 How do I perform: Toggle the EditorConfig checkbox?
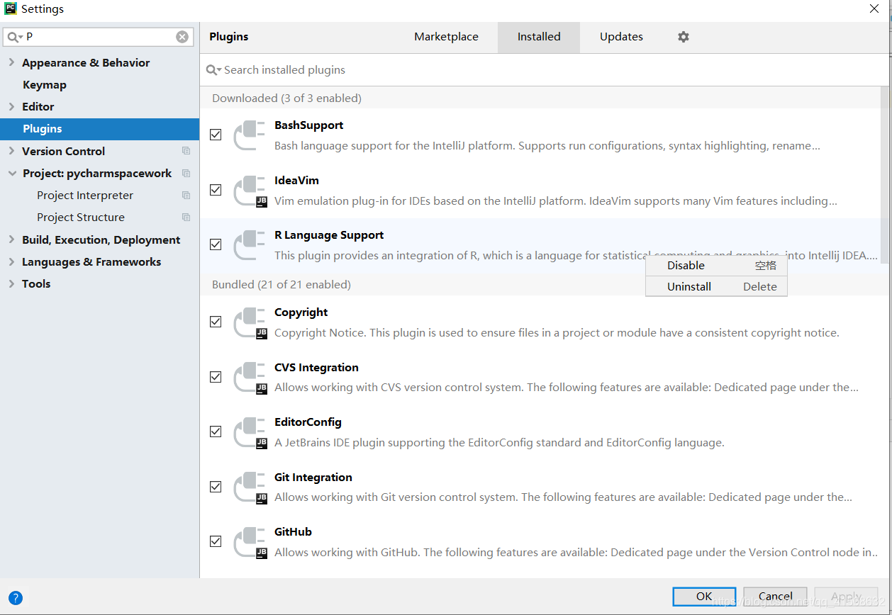[x=216, y=431]
